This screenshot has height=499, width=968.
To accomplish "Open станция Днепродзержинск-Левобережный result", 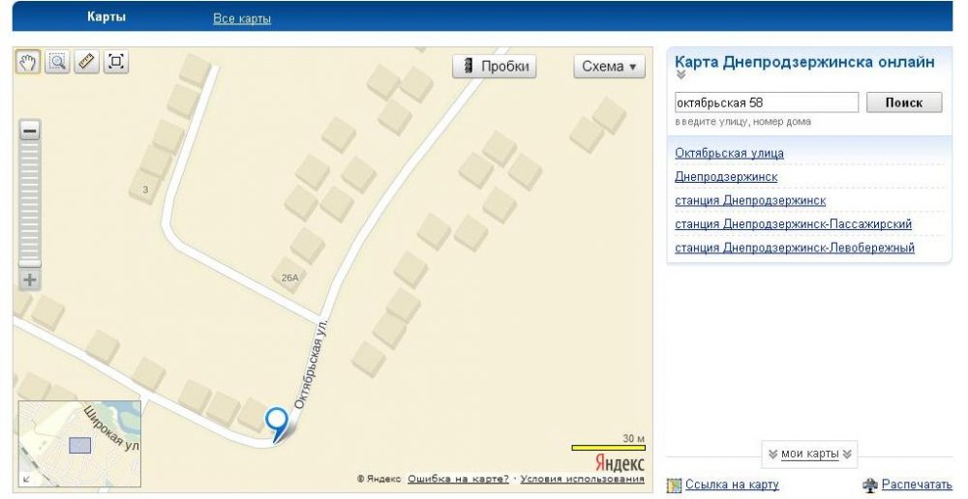I will point(795,248).
